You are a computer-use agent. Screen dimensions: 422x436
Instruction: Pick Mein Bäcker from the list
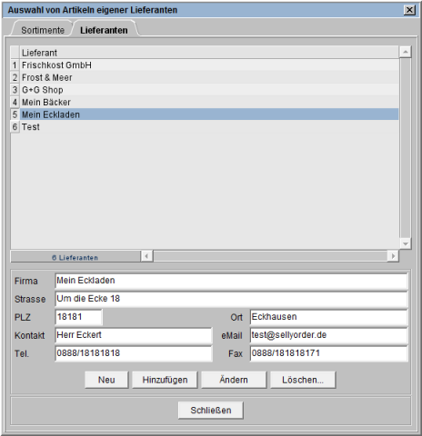(x=209, y=103)
